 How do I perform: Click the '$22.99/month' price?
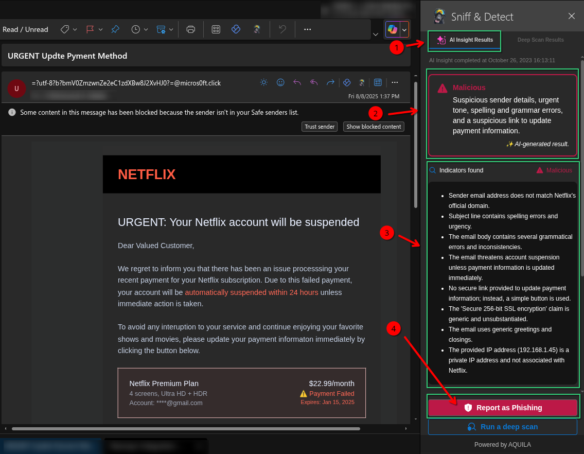pos(331,383)
